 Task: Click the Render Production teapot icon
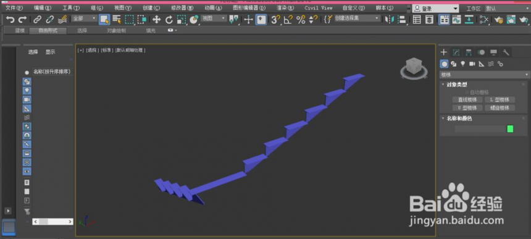(524, 20)
